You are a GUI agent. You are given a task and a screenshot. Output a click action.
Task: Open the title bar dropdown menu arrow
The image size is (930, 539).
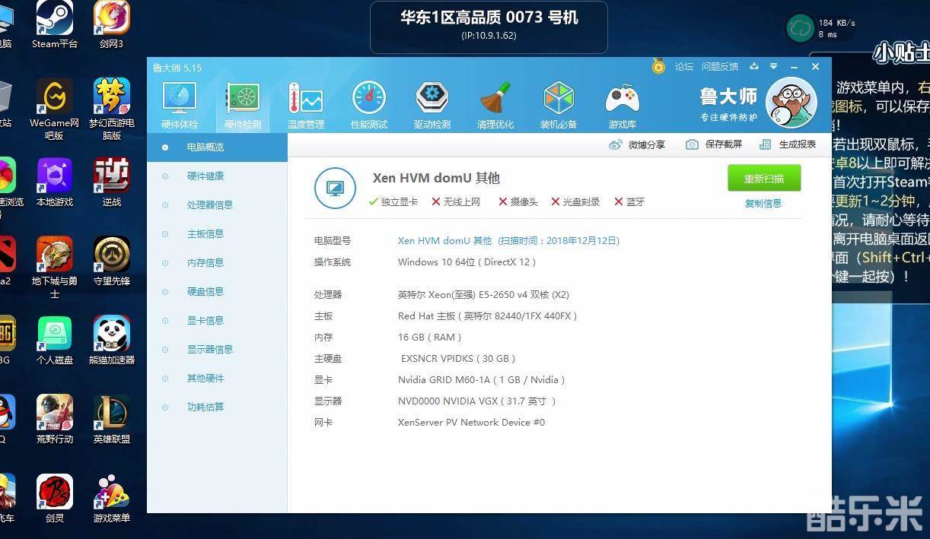pos(773,67)
